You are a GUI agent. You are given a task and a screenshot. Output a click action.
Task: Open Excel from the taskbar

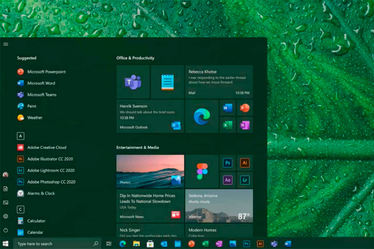[205, 244]
